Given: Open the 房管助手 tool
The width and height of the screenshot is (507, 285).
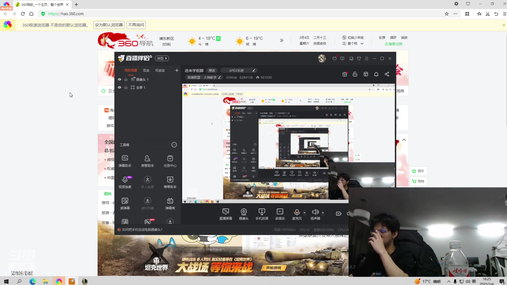Looking at the screenshot, I should tap(147, 161).
